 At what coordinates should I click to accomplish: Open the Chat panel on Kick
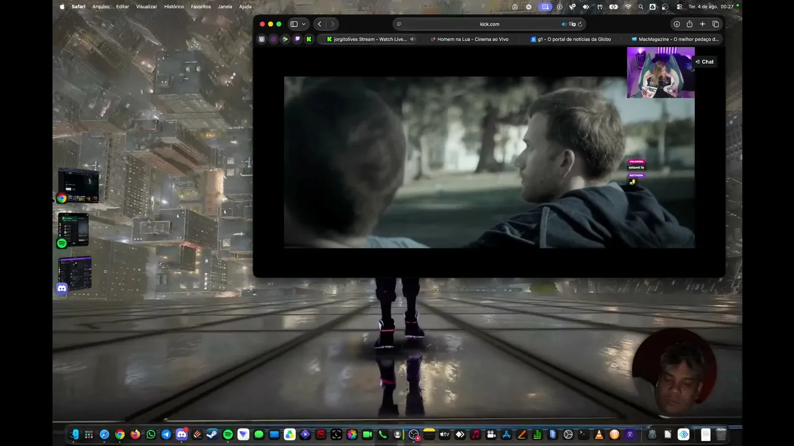click(x=705, y=62)
